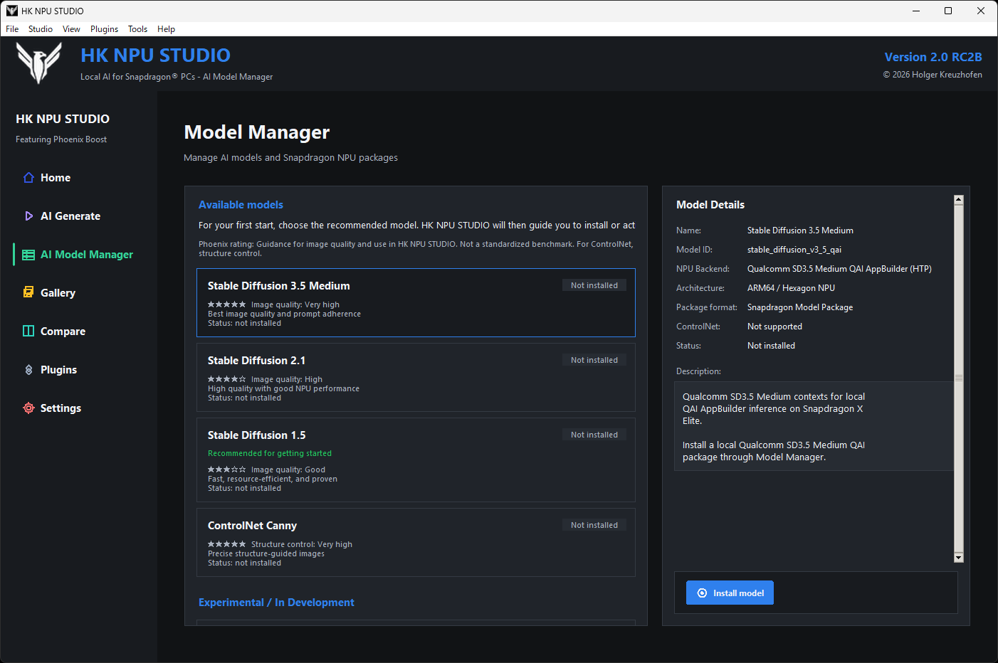Viewport: 998px width, 663px height.
Task: Click the ControlNet 'Not supported' value
Action: pyautogui.click(x=774, y=327)
